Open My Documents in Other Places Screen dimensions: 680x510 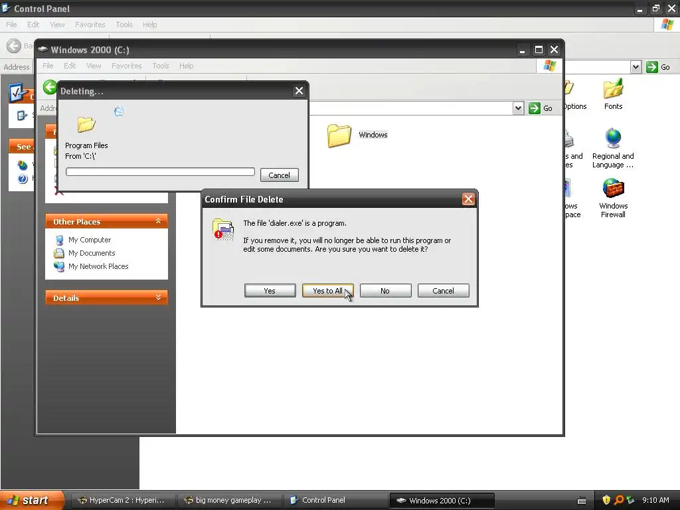point(92,253)
